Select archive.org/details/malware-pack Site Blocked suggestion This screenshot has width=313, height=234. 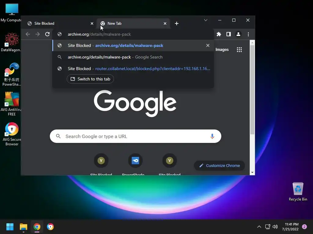[133, 46]
